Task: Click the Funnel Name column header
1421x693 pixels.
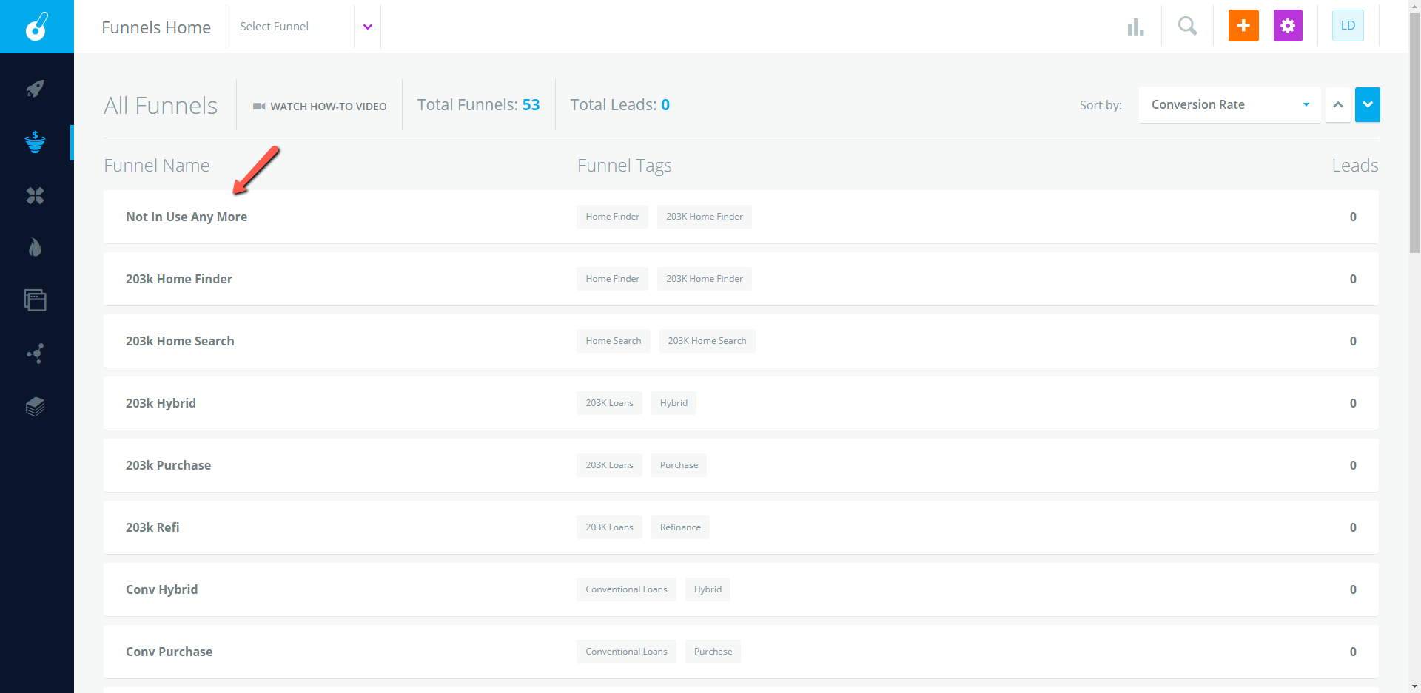Action: 156,166
